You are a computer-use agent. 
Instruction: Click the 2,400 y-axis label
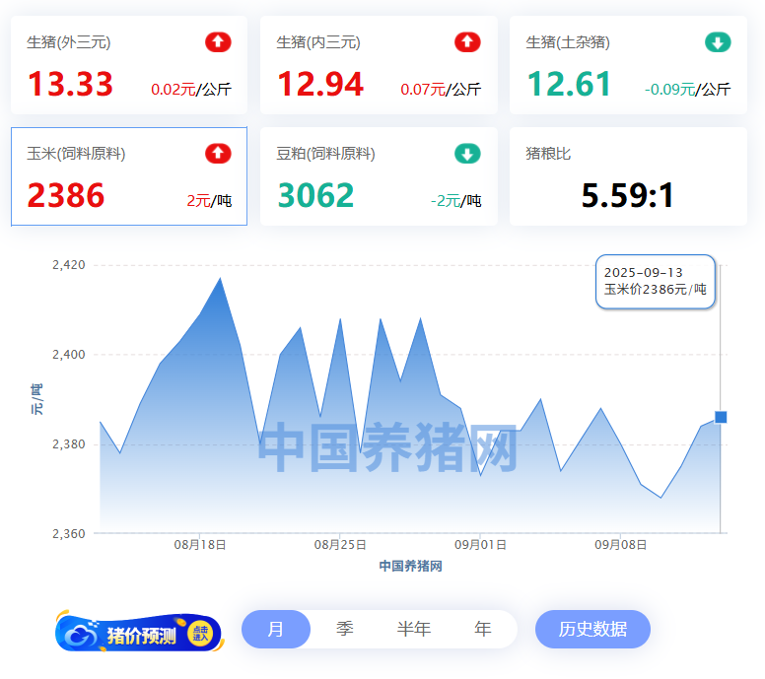pyautogui.click(x=69, y=355)
